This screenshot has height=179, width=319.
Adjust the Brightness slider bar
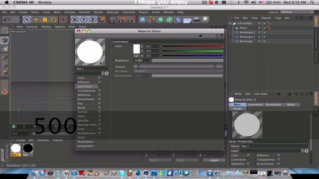(187, 61)
